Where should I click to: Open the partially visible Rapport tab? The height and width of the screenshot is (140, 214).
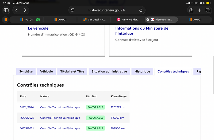tap(197, 71)
